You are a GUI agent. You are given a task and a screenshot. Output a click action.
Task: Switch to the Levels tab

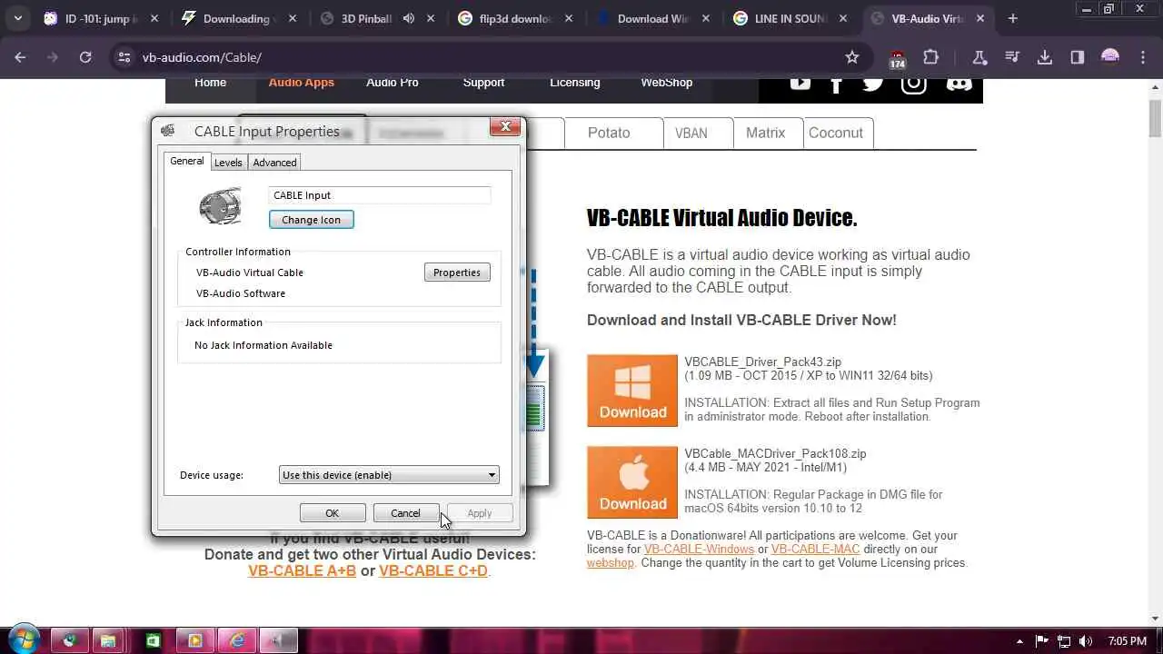point(228,163)
